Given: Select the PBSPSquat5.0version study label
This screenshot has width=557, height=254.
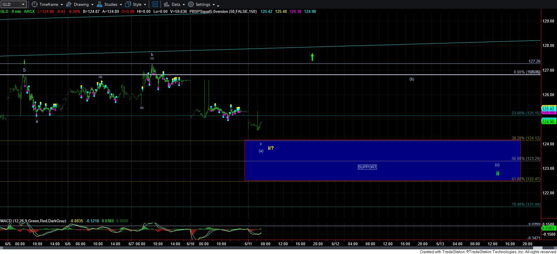Looking at the screenshot, I should point(223,11).
